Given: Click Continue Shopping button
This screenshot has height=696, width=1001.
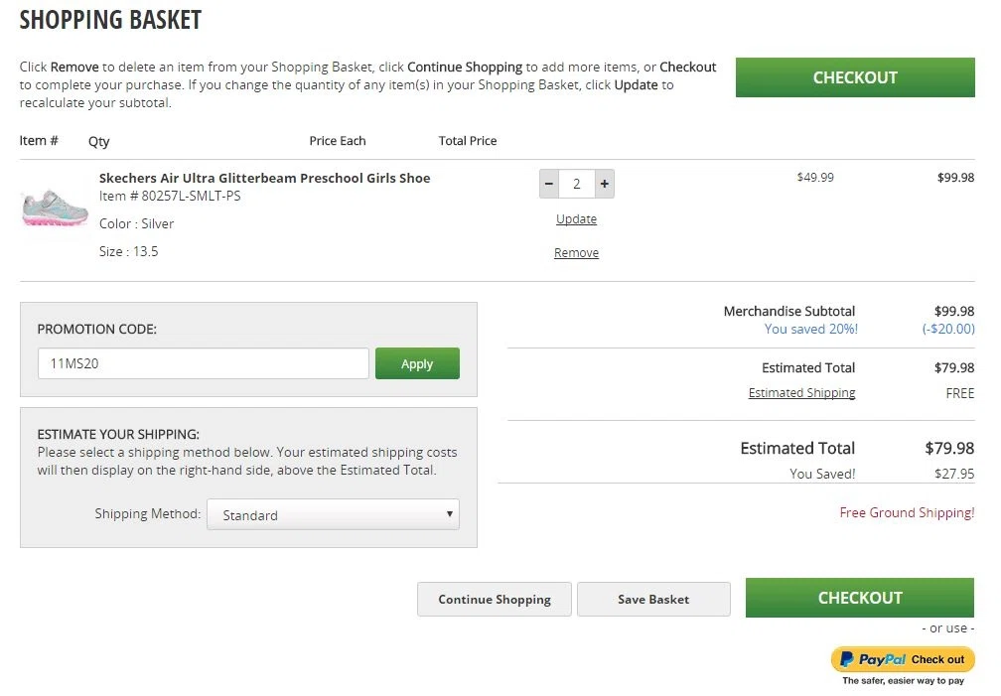Looking at the screenshot, I should click(495, 599).
